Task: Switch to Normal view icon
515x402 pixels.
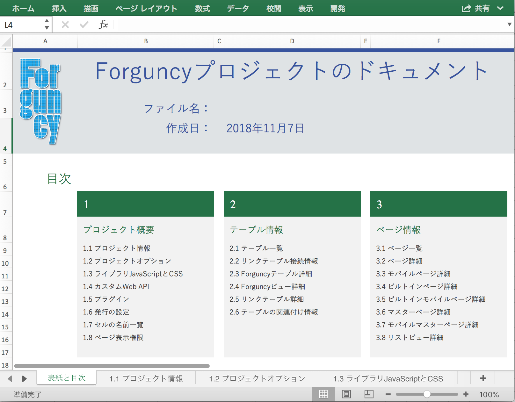Action: [323, 394]
